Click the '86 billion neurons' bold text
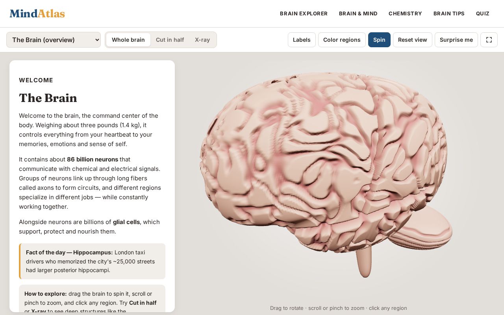The height and width of the screenshot is (315, 504). point(93,159)
